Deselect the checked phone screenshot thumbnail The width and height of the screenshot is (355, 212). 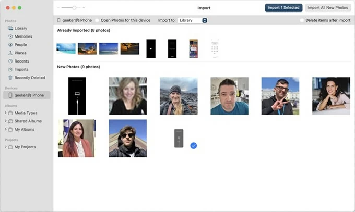[179, 138]
